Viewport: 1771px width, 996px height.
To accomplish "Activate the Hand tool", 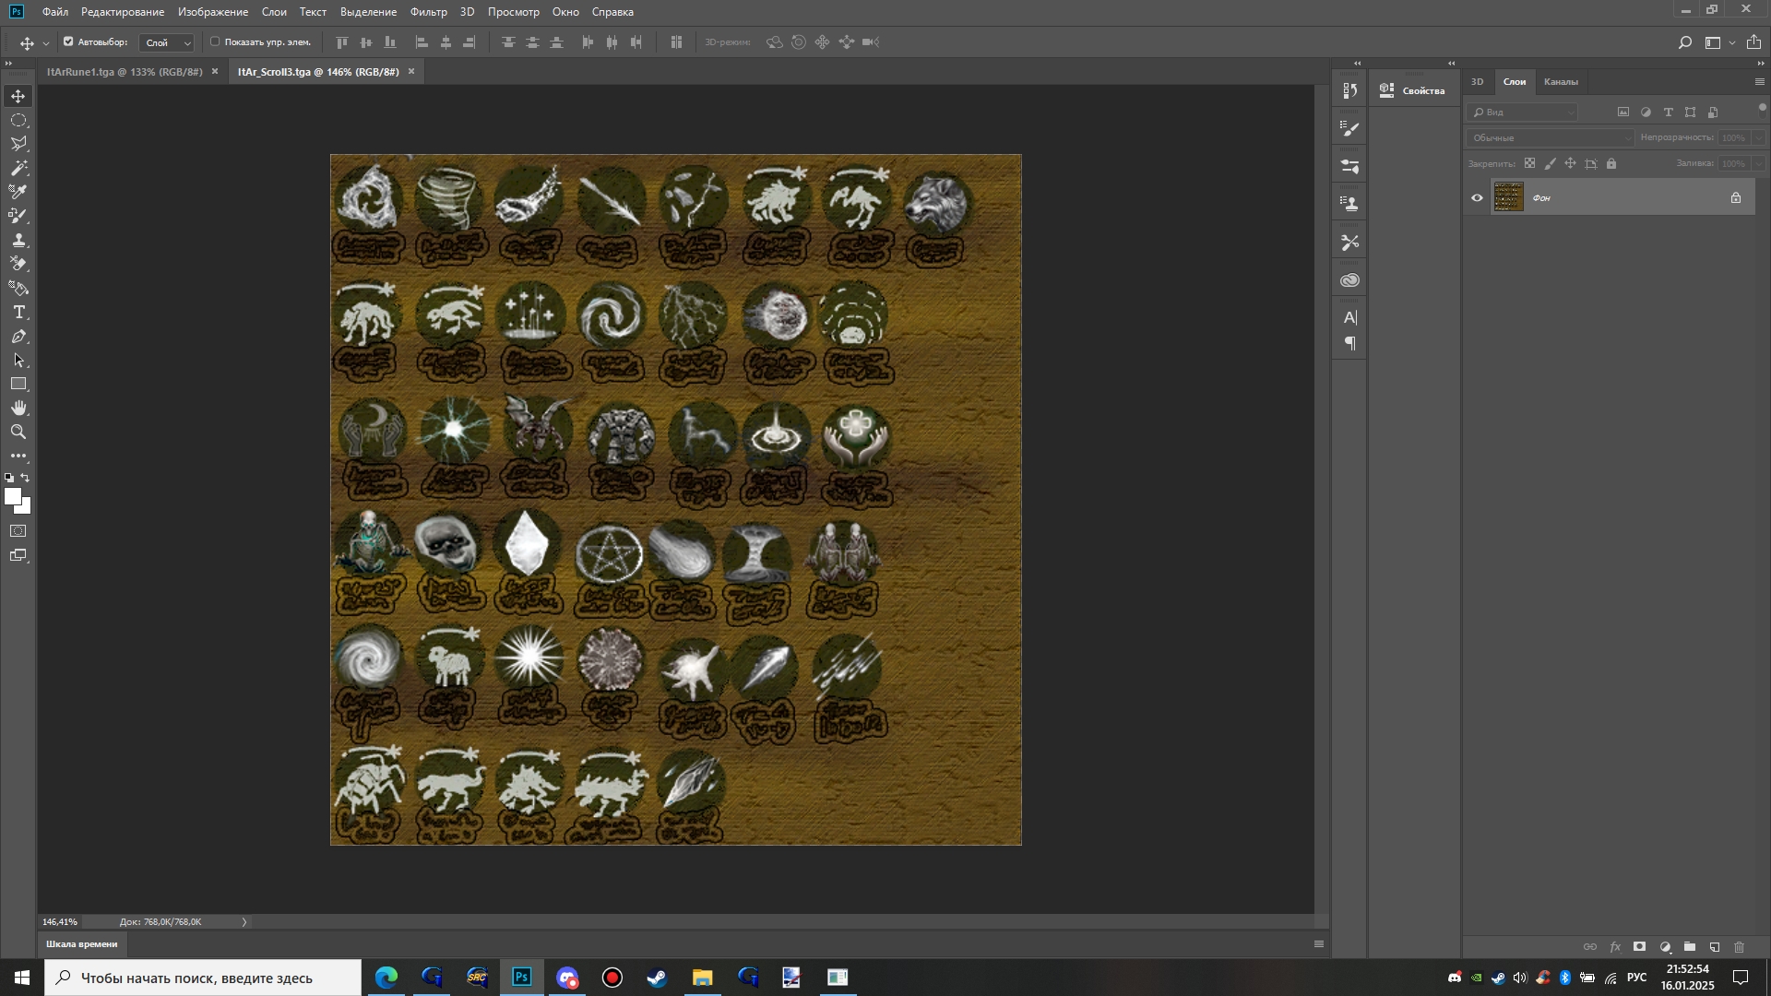I will point(18,409).
